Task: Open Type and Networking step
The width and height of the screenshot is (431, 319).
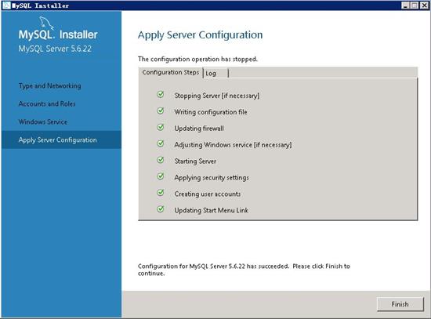Action: click(49, 85)
